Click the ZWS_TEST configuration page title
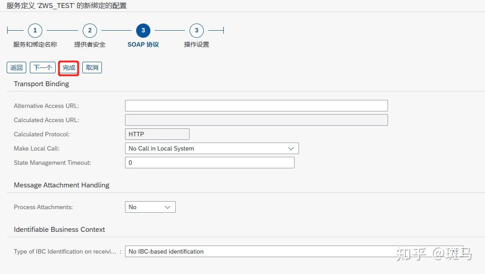 coord(65,5)
